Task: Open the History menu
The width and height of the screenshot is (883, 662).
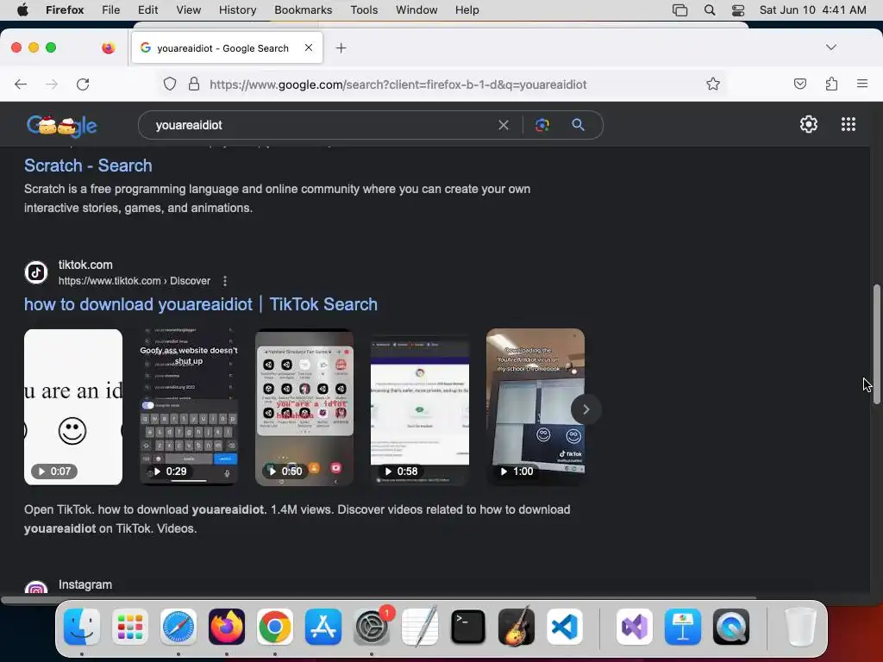Action: click(x=237, y=10)
